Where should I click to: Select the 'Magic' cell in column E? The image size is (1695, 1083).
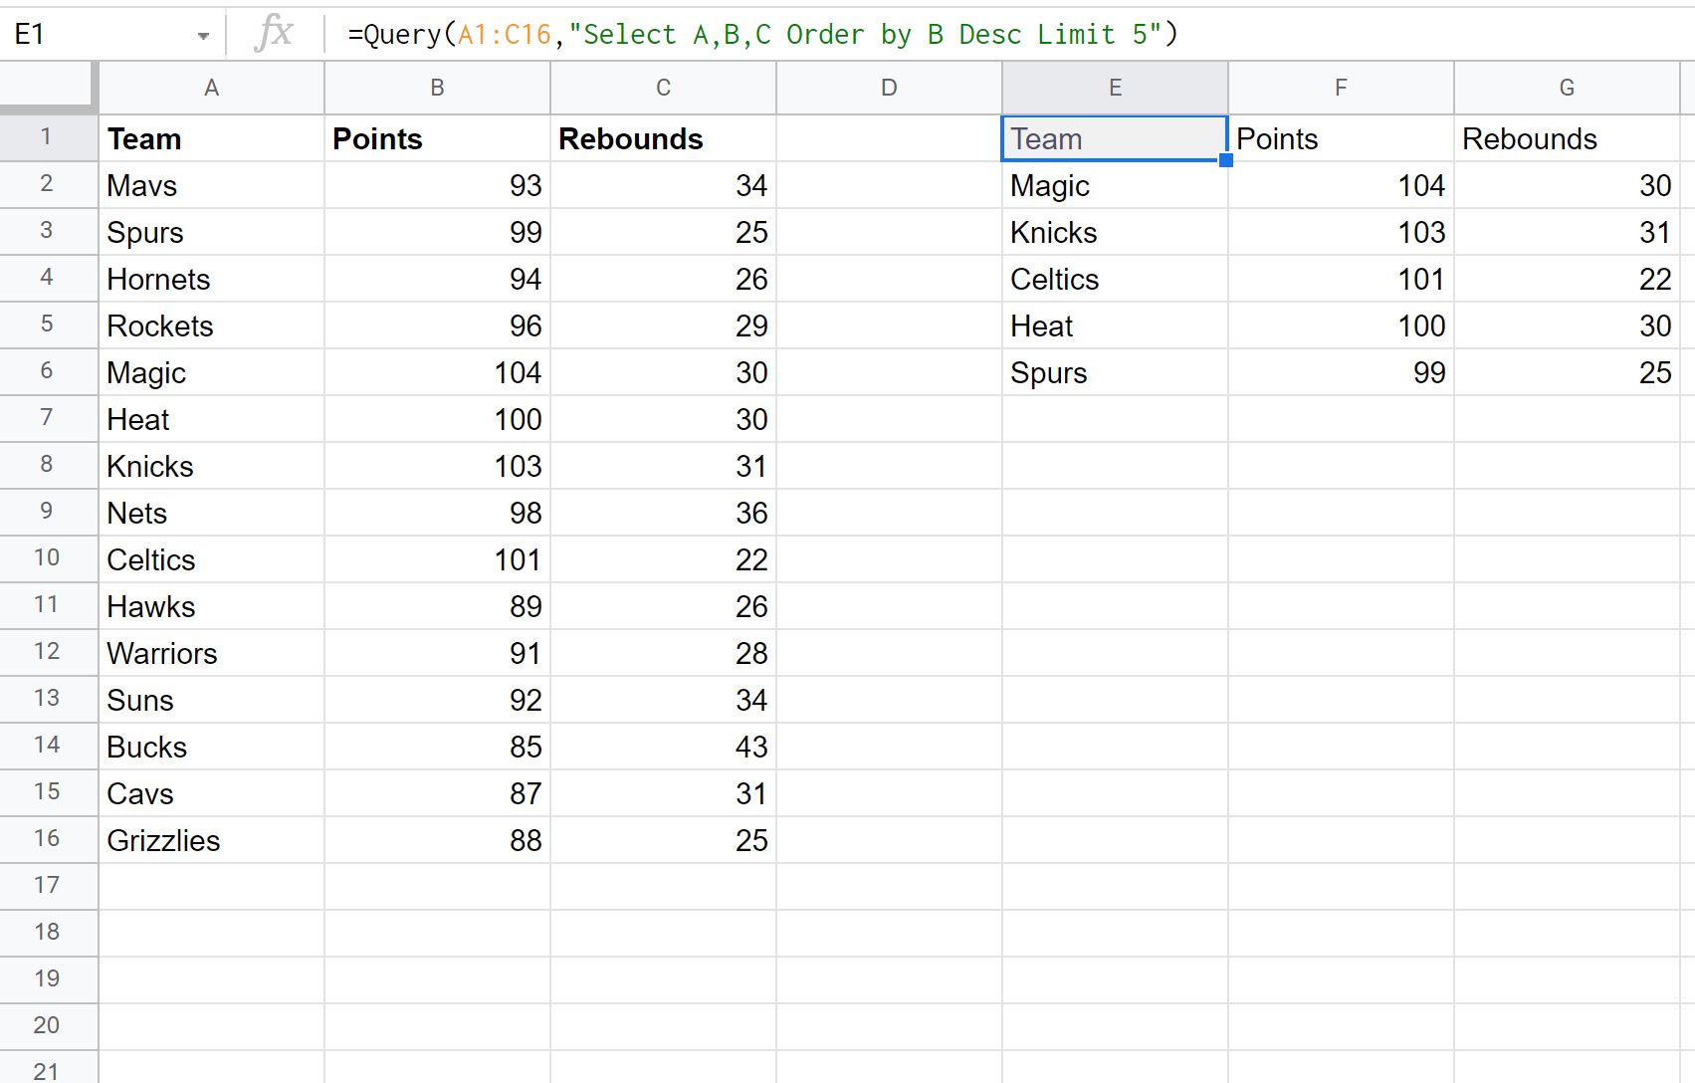(x=1116, y=185)
